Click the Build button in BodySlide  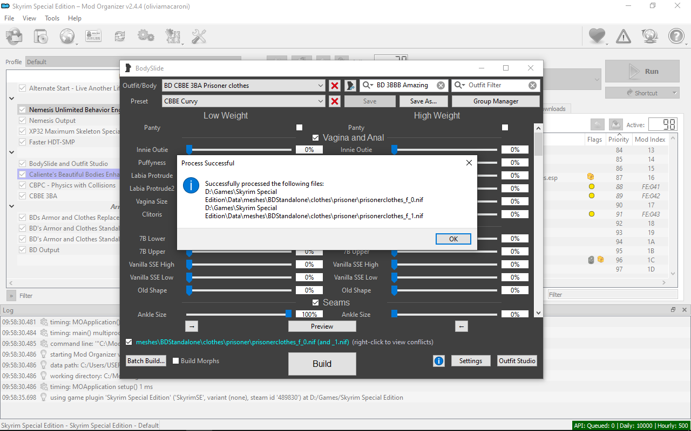[322, 364]
